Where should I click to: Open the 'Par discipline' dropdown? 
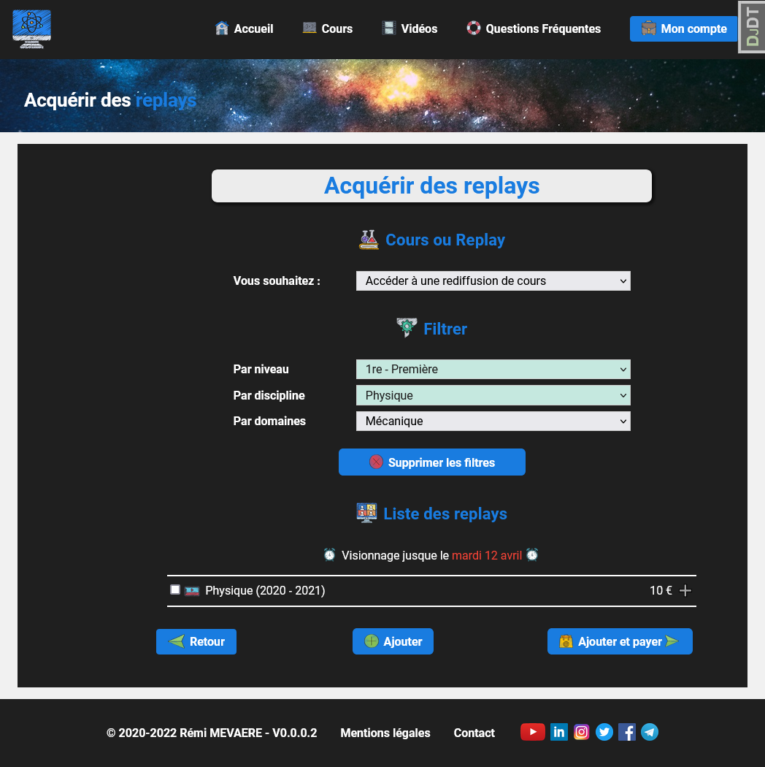pyautogui.click(x=493, y=396)
